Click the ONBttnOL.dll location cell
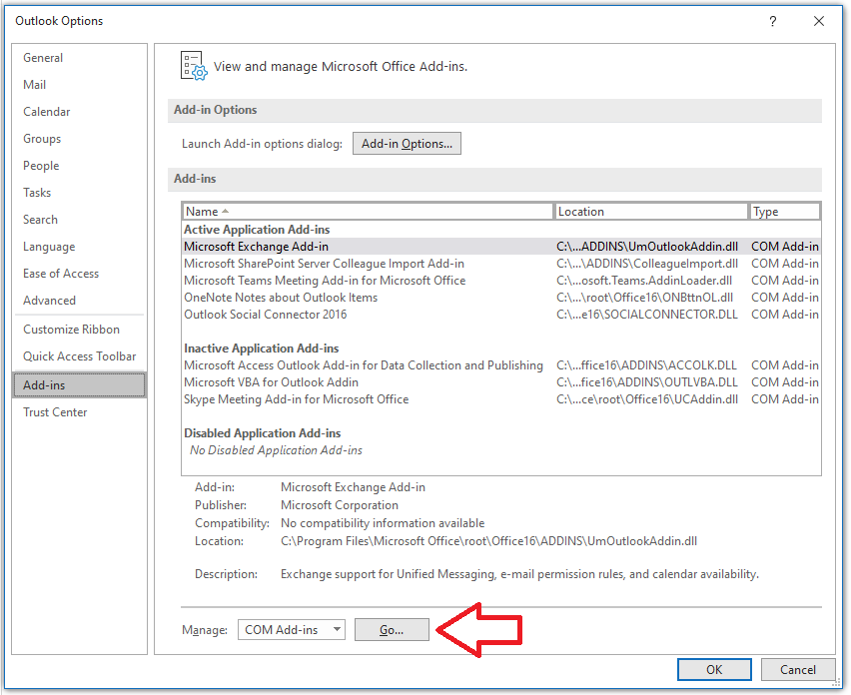This screenshot has width=851, height=695. pyautogui.click(x=645, y=298)
